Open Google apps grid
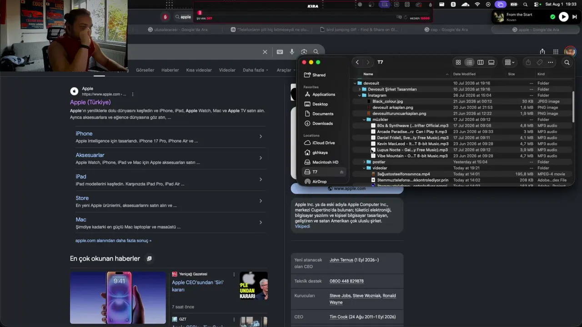 coord(556,52)
